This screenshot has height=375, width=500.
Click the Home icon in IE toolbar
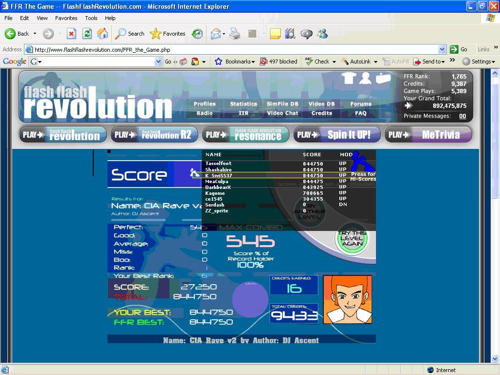(103, 34)
